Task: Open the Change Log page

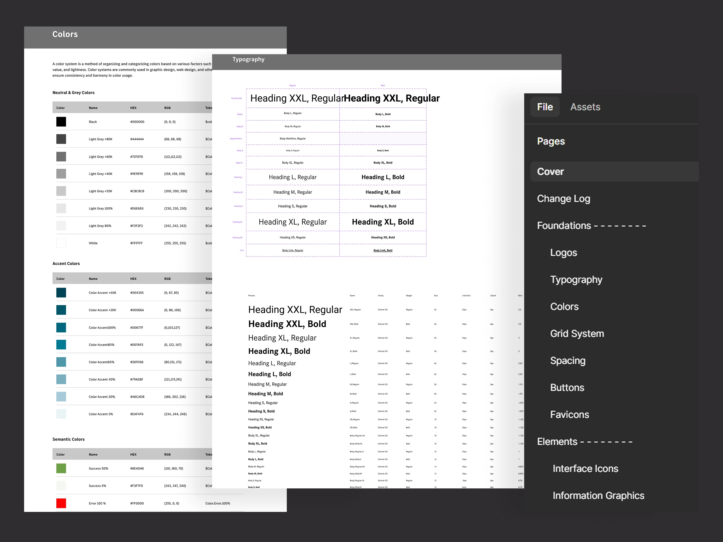Action: click(564, 199)
